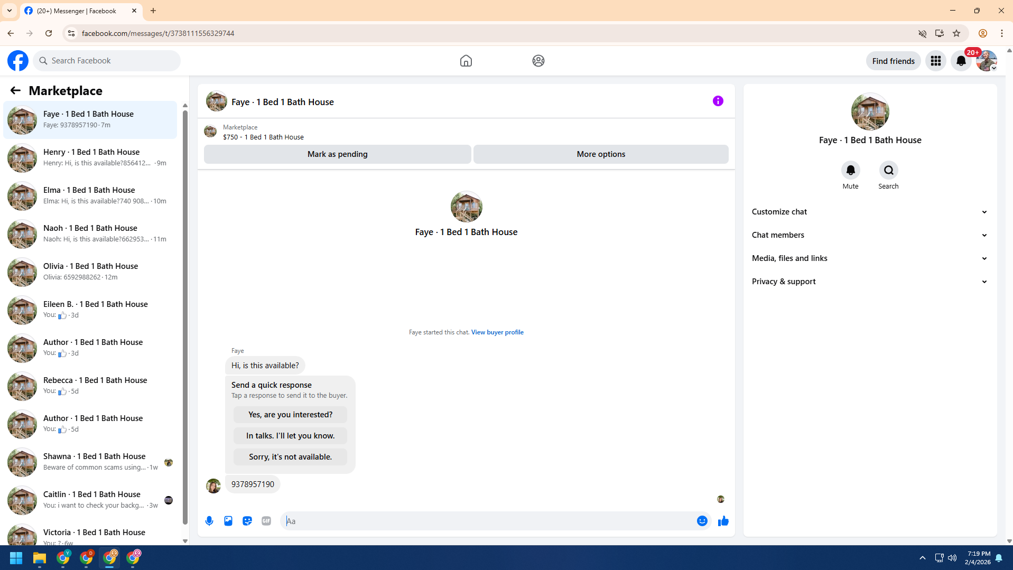Show hidden system tray icons
The width and height of the screenshot is (1013, 570).
pos(922,558)
